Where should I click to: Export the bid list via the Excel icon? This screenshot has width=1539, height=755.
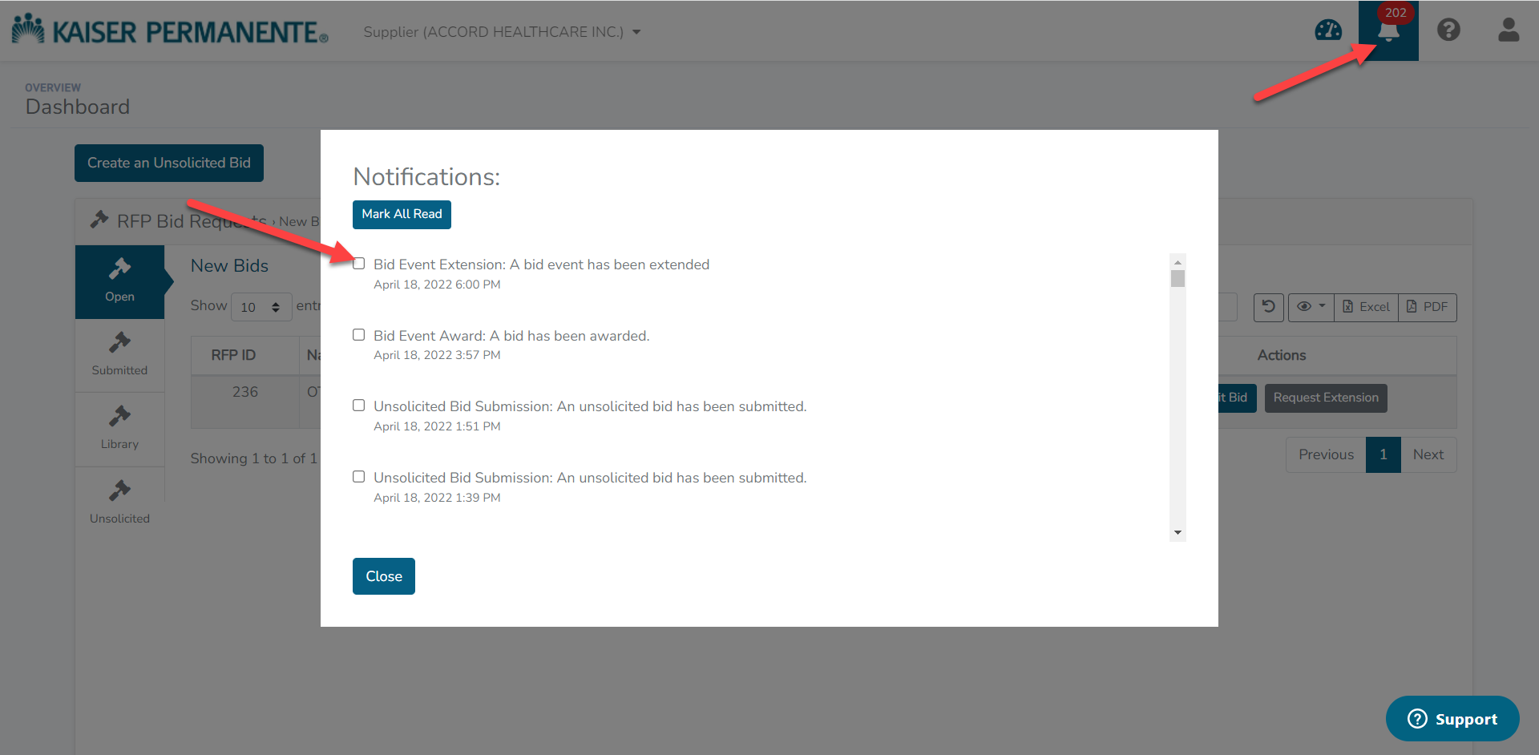pyautogui.click(x=1366, y=307)
